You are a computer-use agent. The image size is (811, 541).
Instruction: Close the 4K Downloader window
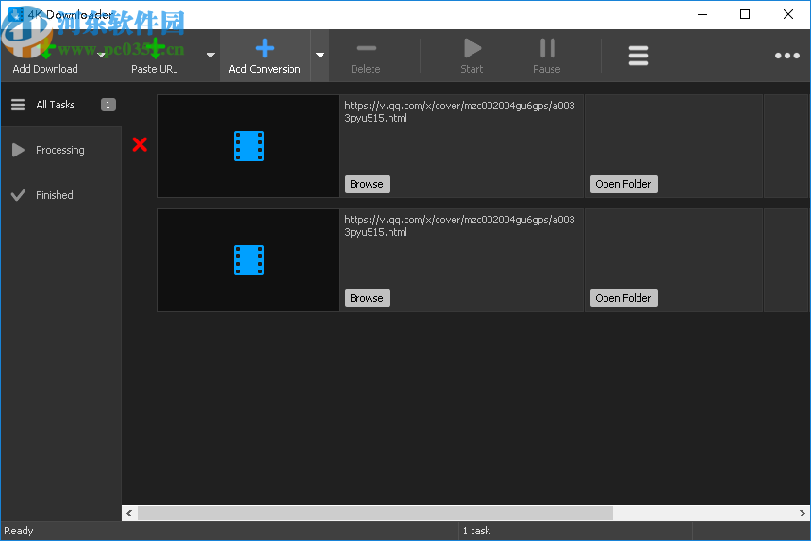pos(787,14)
